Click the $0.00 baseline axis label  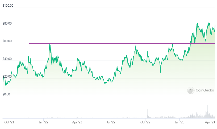(x=6, y=94)
